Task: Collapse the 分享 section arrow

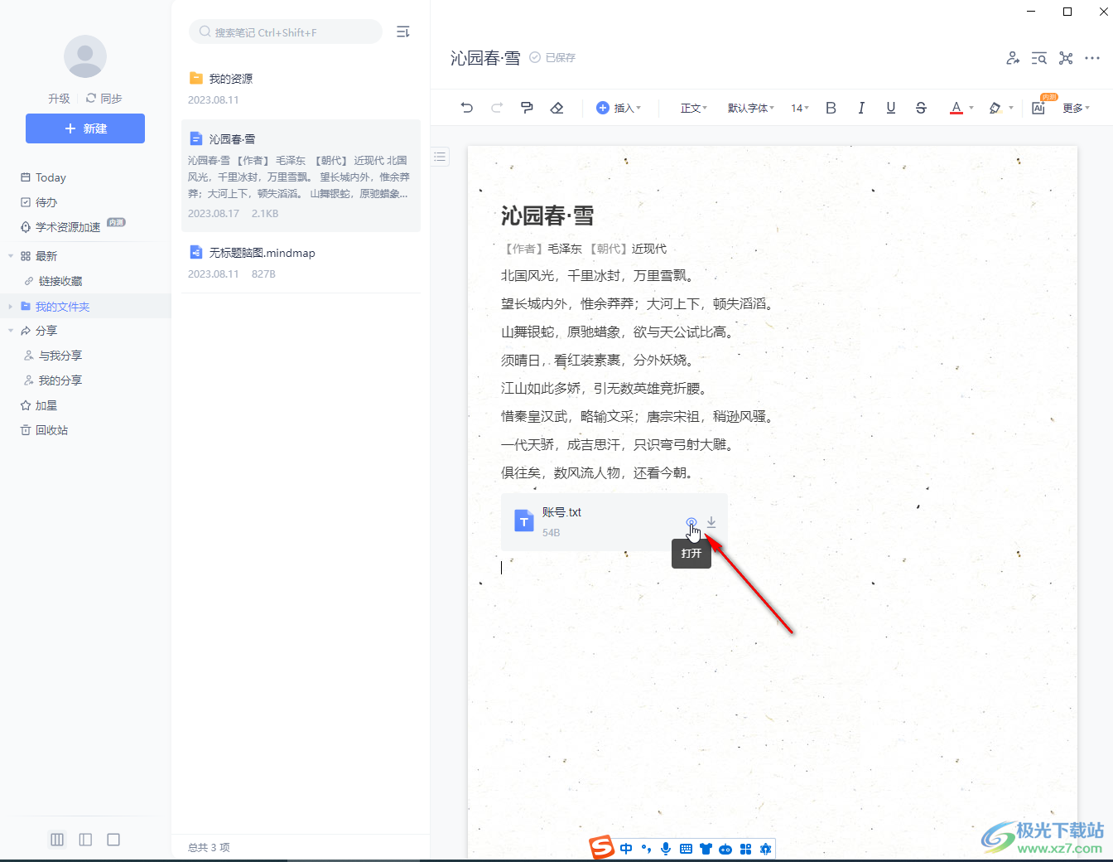Action: pos(11,331)
